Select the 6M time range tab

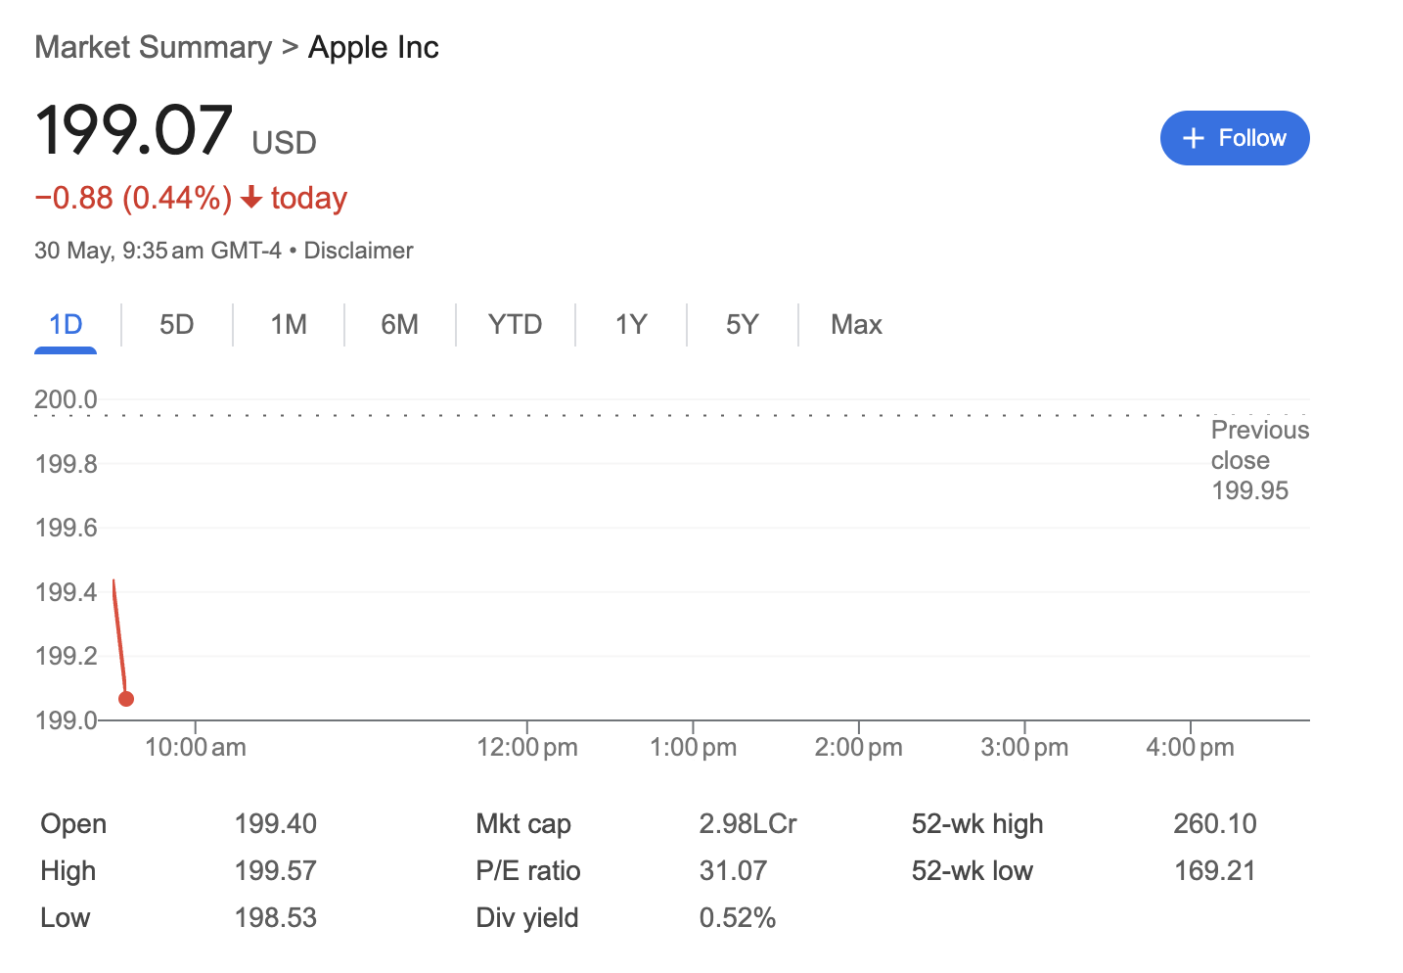(x=399, y=325)
